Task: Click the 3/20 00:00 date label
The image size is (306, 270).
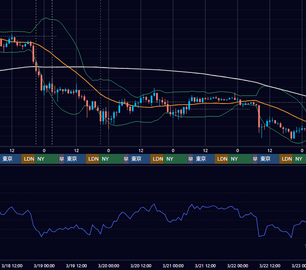Action: (x=108, y=265)
